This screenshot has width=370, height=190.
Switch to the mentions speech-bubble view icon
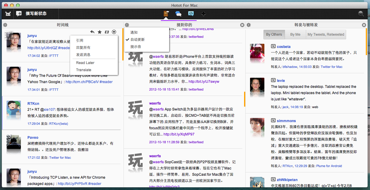click(x=178, y=13)
